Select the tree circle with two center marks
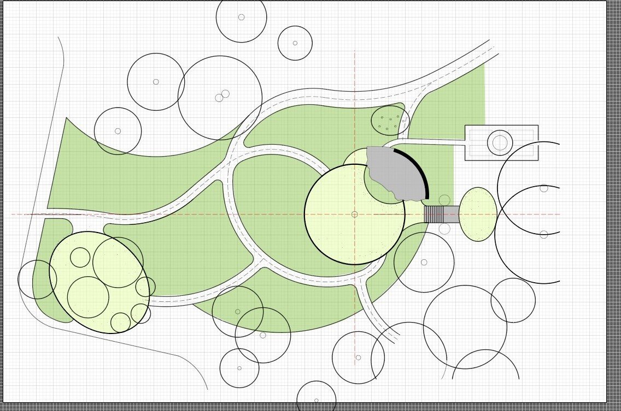Image resolution: width=621 pixels, height=411 pixels. [x=220, y=98]
